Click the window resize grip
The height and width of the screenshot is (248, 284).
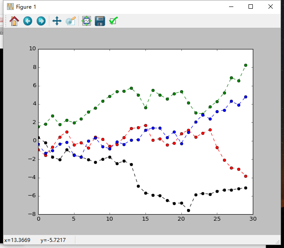[x=278, y=242]
